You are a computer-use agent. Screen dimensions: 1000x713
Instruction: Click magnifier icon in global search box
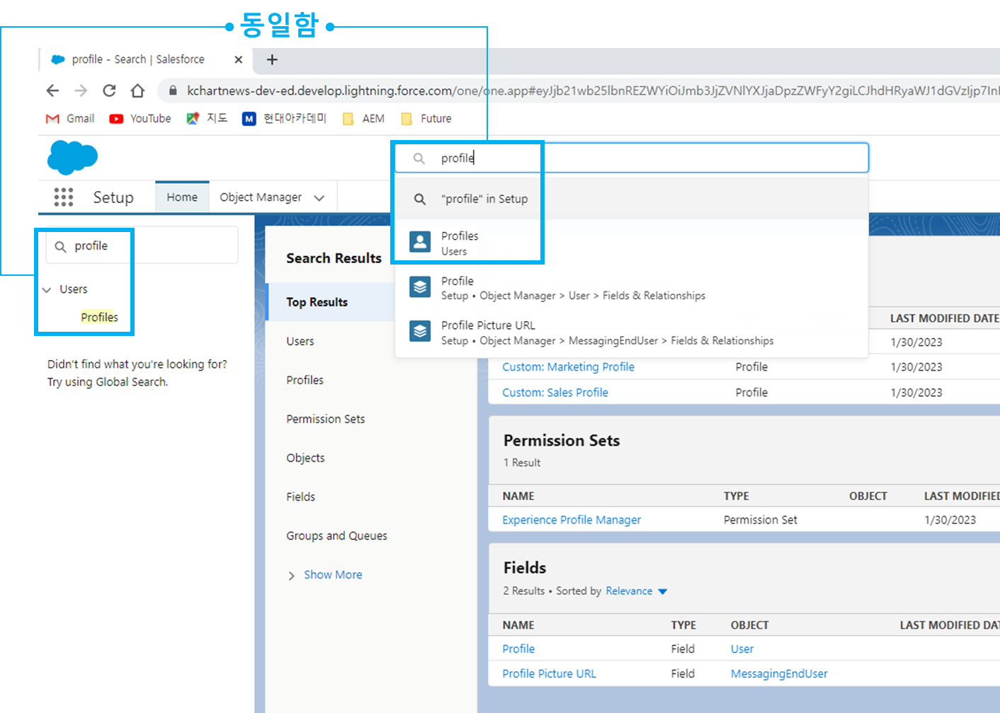tap(419, 158)
